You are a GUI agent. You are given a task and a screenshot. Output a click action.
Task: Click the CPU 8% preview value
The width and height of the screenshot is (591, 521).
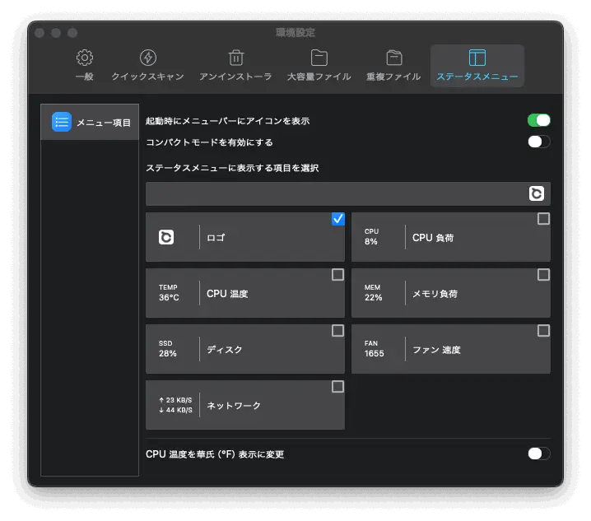click(x=371, y=237)
